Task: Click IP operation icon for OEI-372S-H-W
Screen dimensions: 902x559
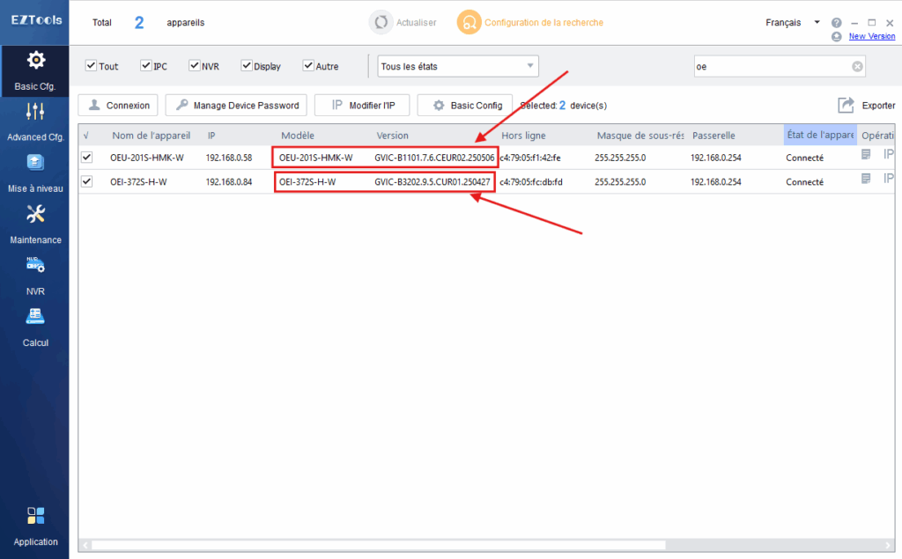Action: coord(889,179)
